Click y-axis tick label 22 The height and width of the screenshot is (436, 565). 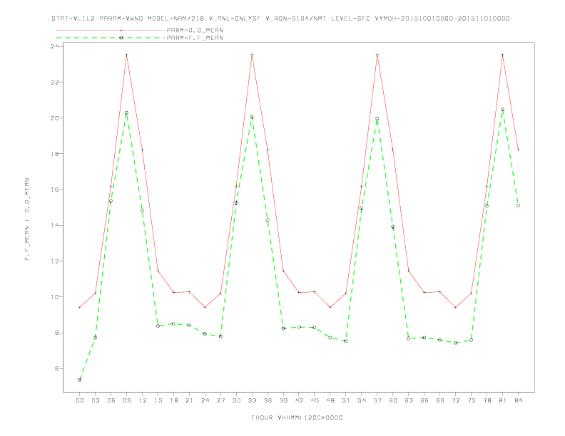55,82
